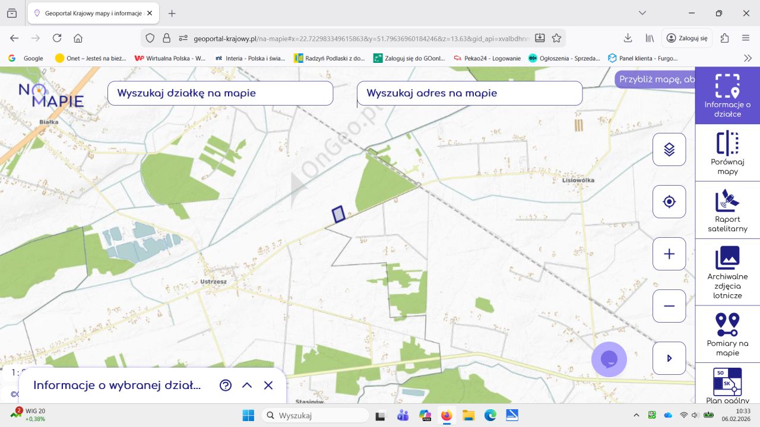Open Archiwalne zdjęcia lotnicze tool
This screenshot has width=760, height=427.
tap(727, 272)
